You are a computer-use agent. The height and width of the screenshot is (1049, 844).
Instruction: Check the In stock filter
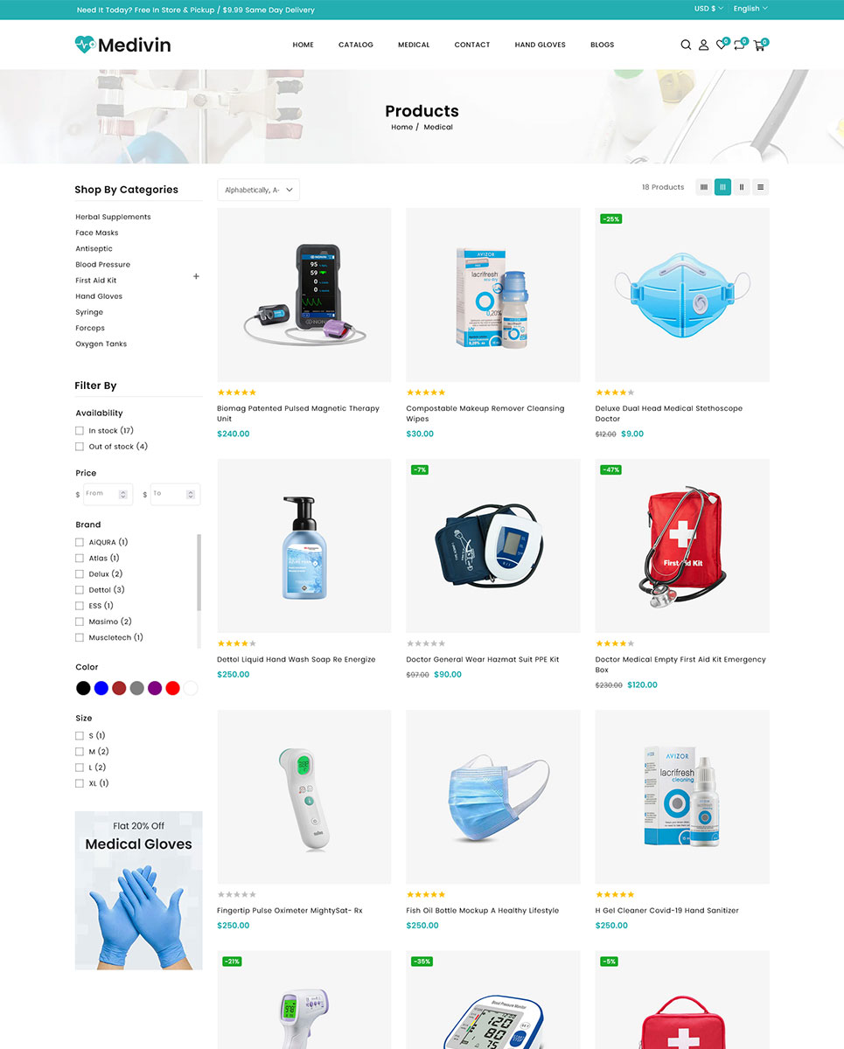tap(80, 431)
